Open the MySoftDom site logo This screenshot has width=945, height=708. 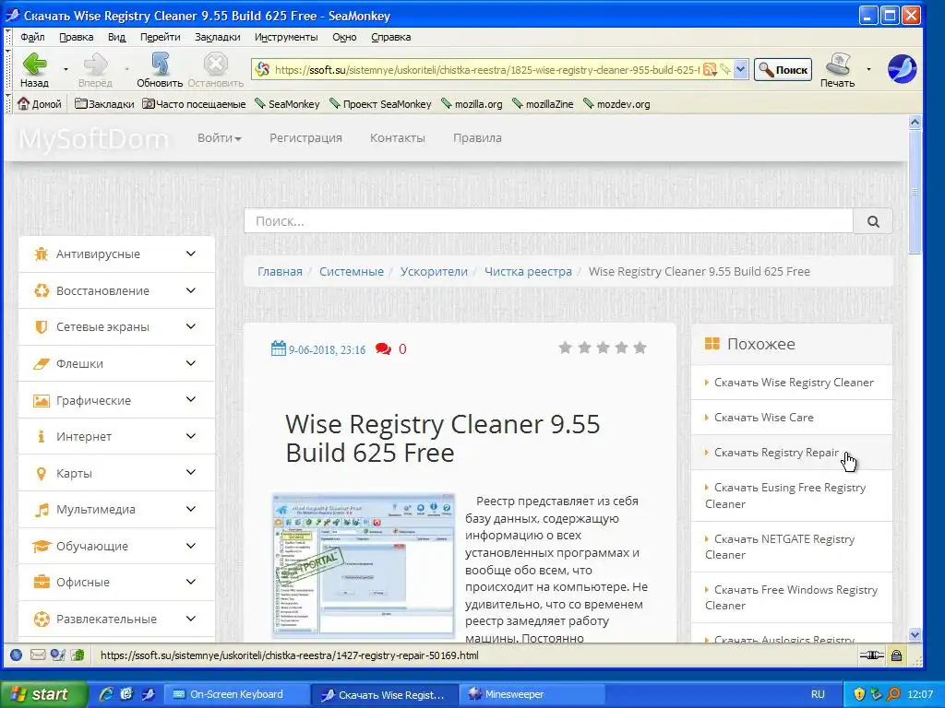click(x=93, y=139)
